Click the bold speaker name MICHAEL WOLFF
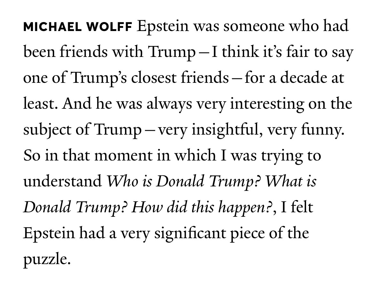The height and width of the screenshot is (282, 377). click(x=77, y=27)
